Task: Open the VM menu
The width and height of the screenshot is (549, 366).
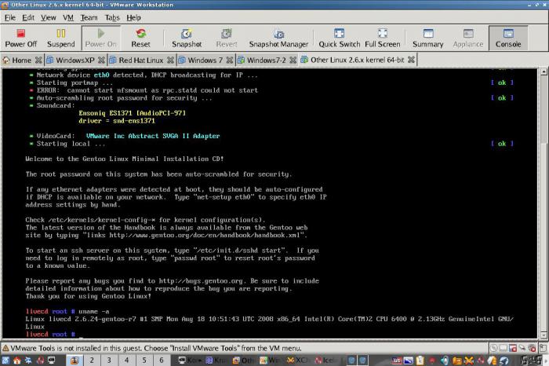Action: point(68,17)
